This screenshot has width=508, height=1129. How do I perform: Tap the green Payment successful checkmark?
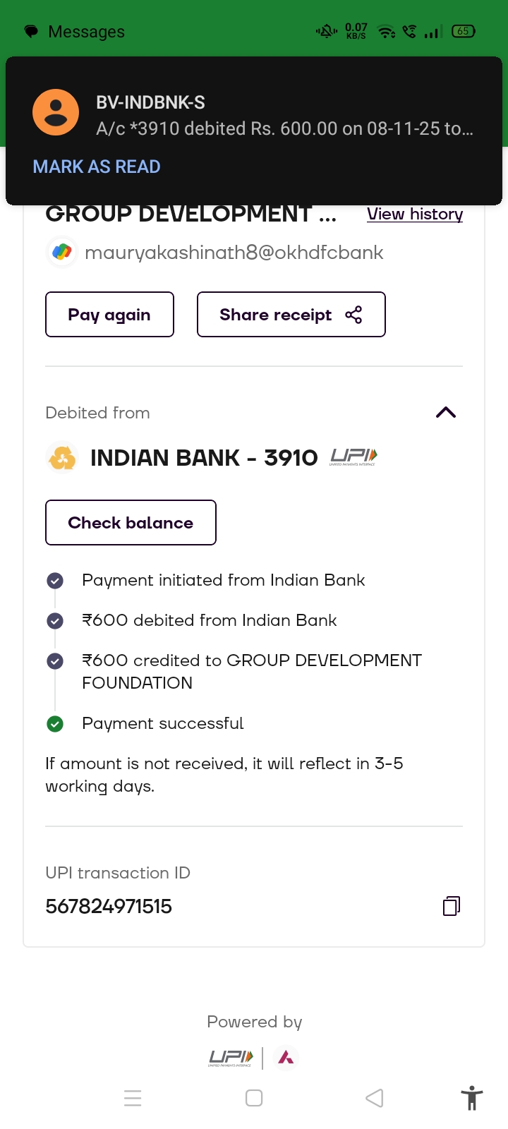pos(55,723)
